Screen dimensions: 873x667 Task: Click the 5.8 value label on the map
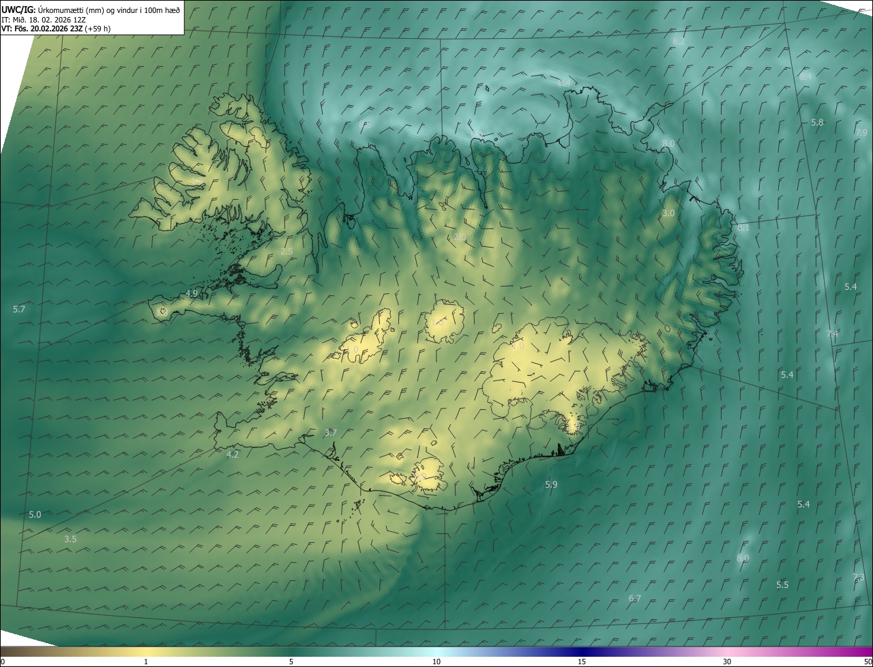[817, 122]
